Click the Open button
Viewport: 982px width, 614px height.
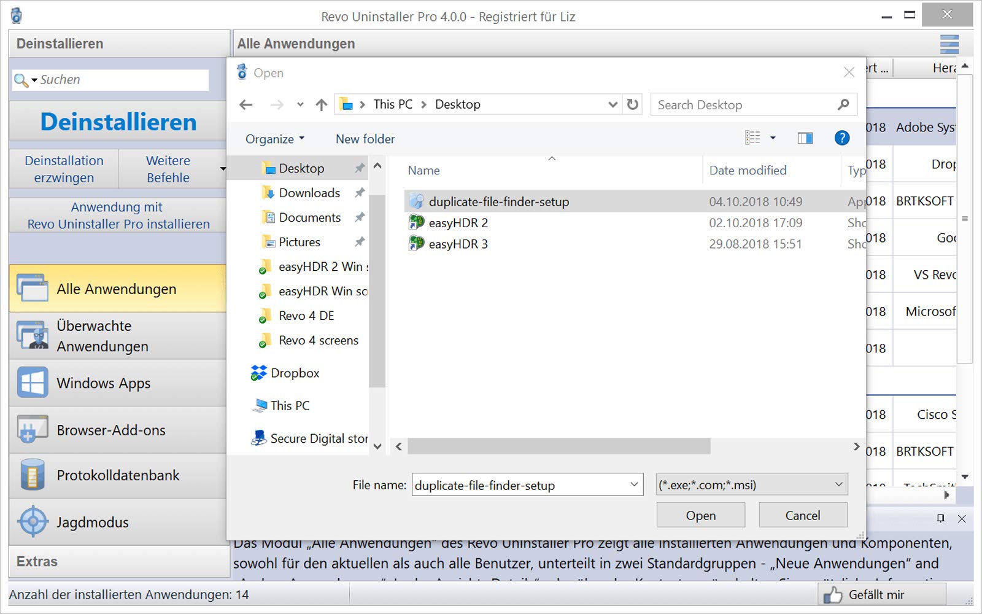(700, 515)
